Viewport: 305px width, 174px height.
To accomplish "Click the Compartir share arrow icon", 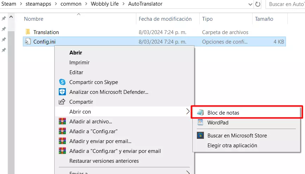I will 62,102.
